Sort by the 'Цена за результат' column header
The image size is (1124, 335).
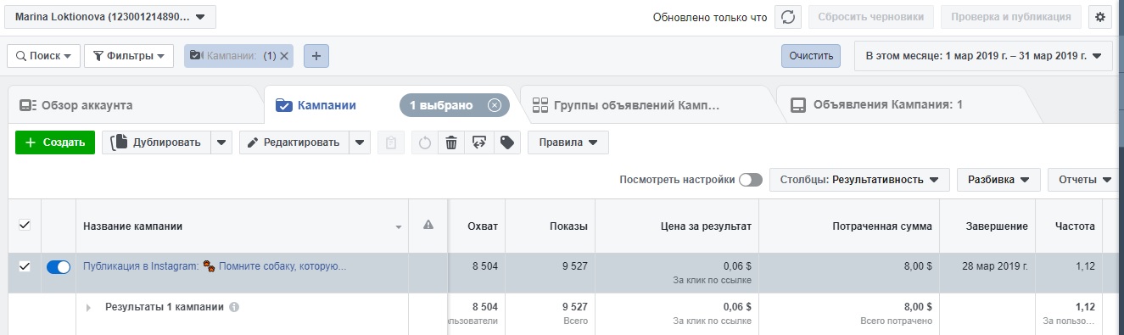pyautogui.click(x=706, y=226)
